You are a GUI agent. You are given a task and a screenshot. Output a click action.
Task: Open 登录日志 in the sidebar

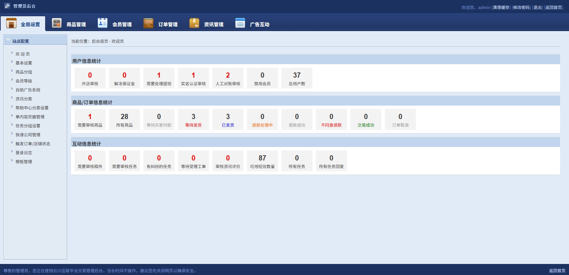[x=24, y=153]
